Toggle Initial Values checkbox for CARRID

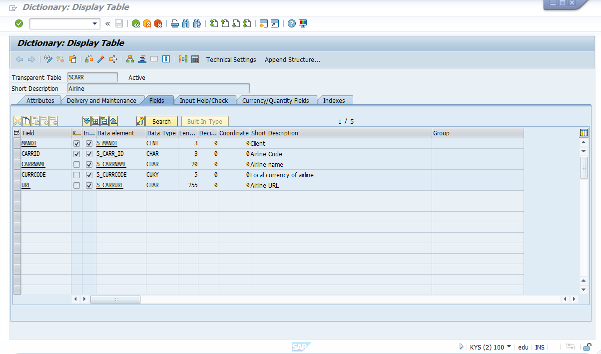[89, 154]
